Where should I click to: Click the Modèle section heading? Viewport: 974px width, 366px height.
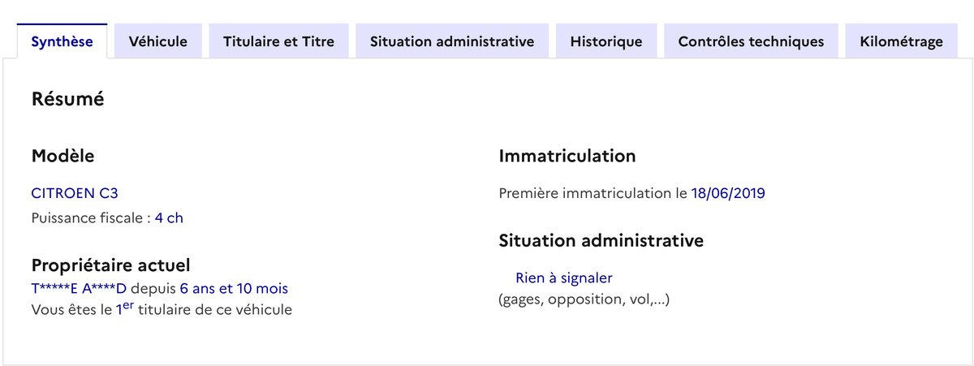[x=62, y=156]
